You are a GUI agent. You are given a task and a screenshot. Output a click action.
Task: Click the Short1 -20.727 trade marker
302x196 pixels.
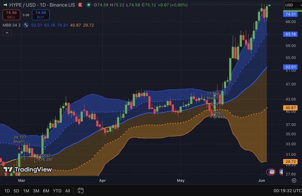(x=19, y=139)
